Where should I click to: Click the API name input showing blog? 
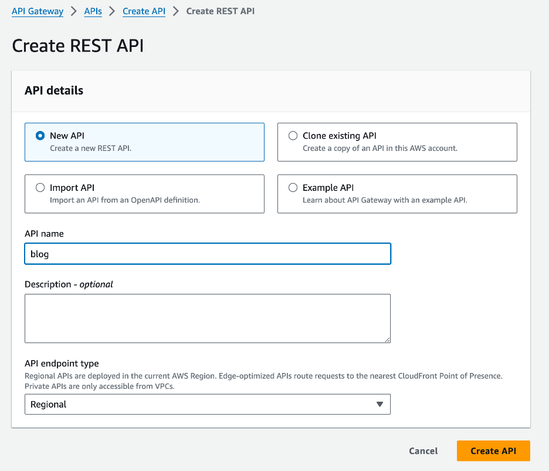[x=207, y=253]
